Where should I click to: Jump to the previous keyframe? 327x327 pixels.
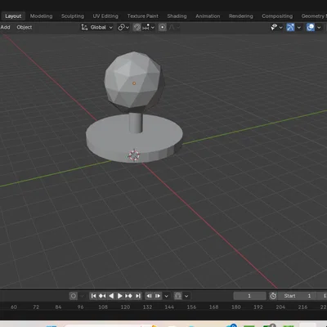tap(102, 296)
